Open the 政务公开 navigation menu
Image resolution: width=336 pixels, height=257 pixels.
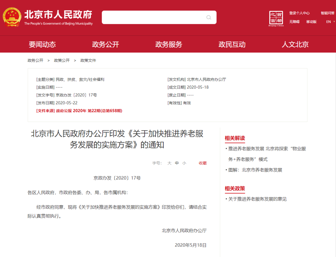coord(105,44)
